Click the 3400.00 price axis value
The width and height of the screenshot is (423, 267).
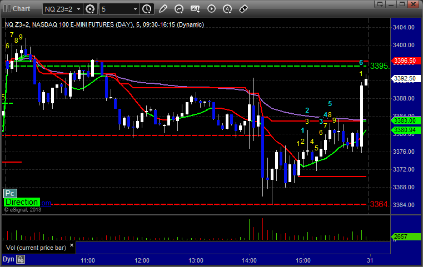click(404, 45)
